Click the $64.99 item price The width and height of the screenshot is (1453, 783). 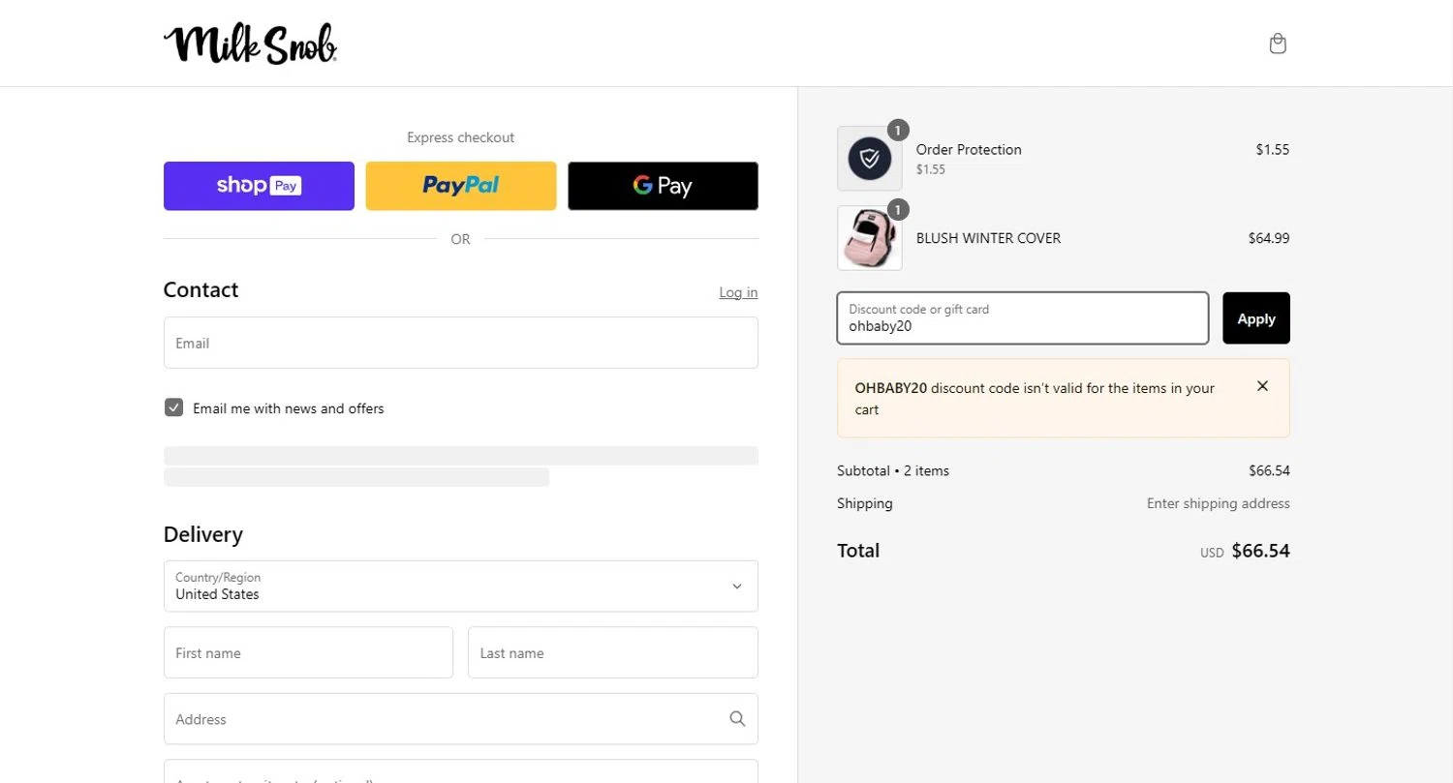point(1269,238)
